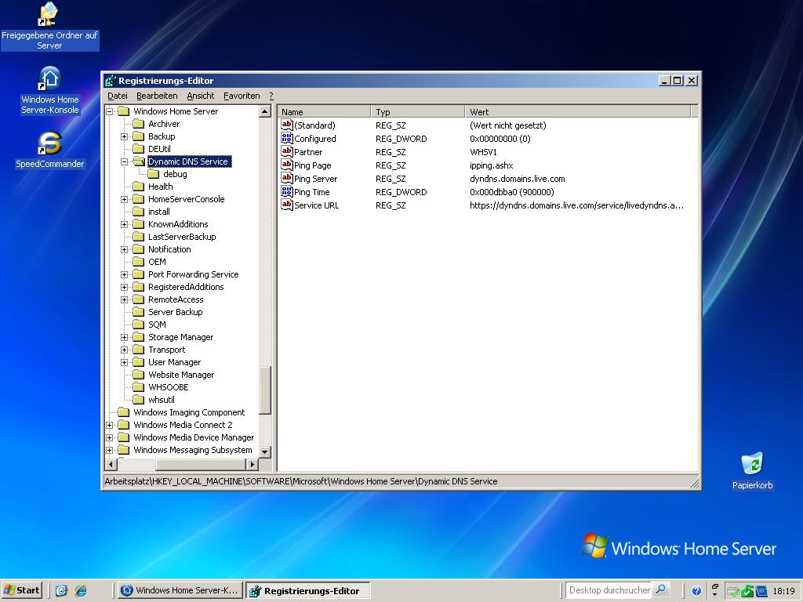Open the Windows Home Server-Konsole desktop icon
Image resolution: width=803 pixels, height=602 pixels.
click(x=49, y=90)
